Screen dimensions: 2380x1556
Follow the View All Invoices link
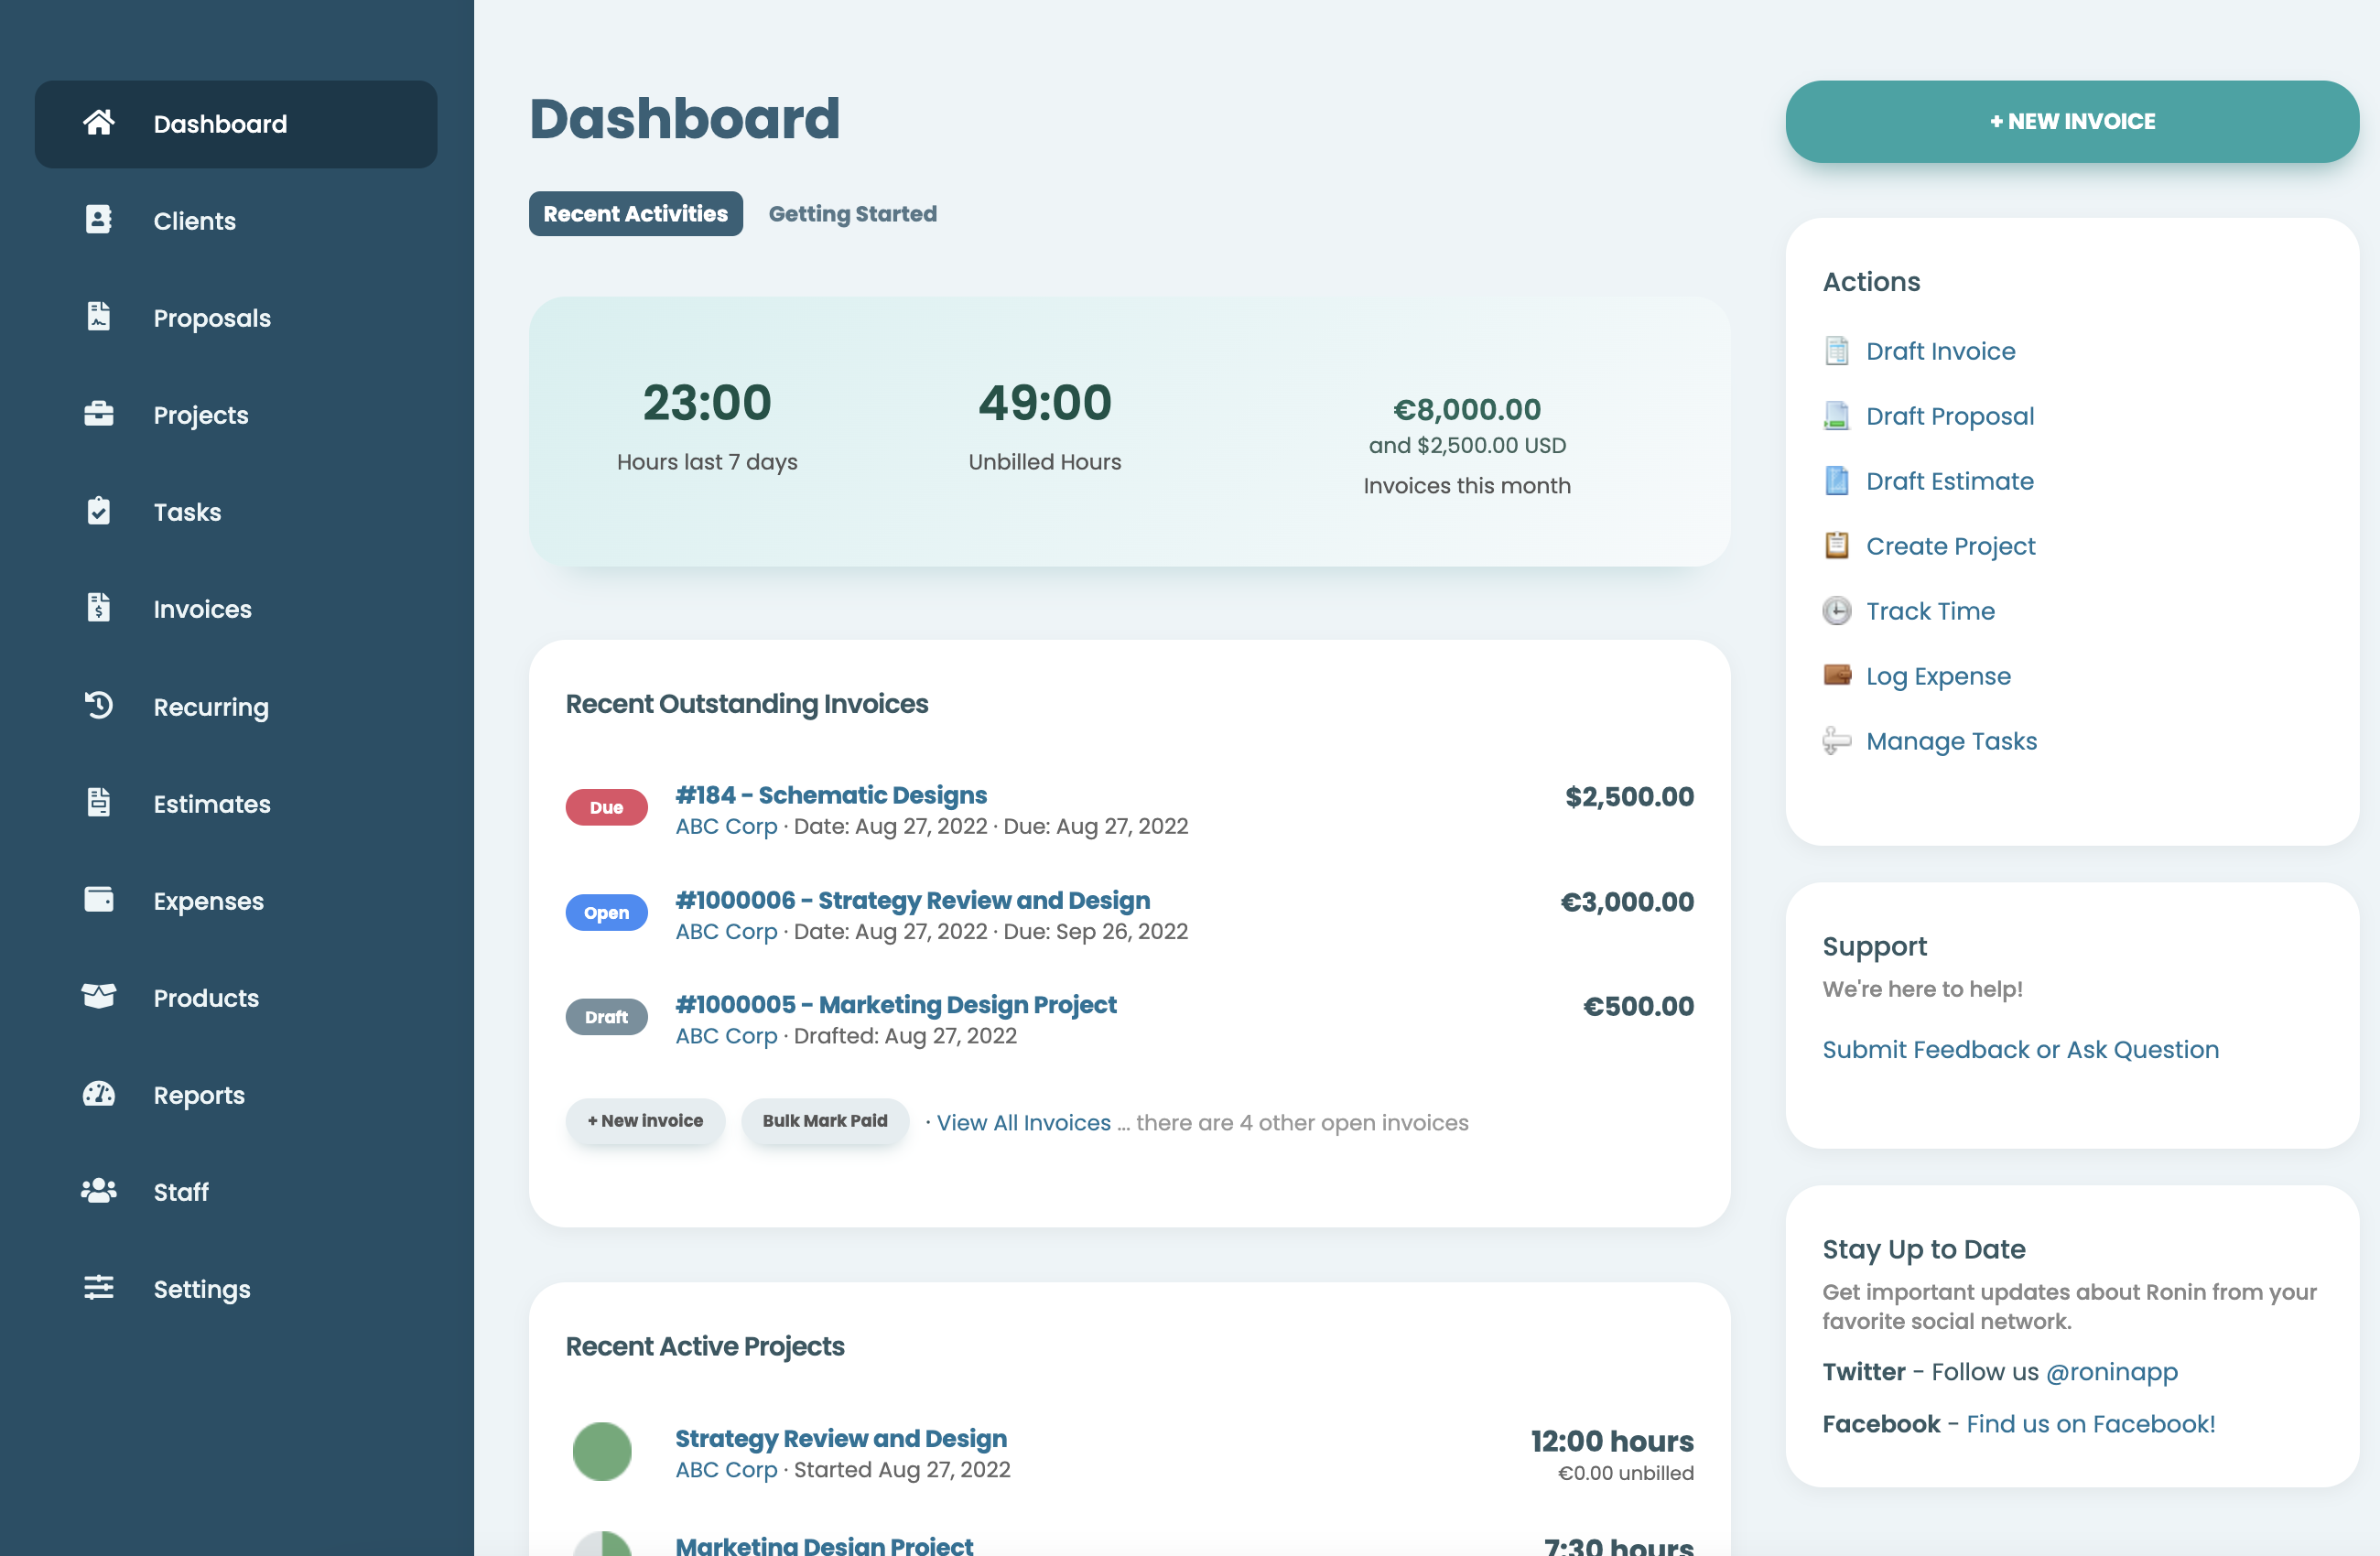pyautogui.click(x=1023, y=1123)
